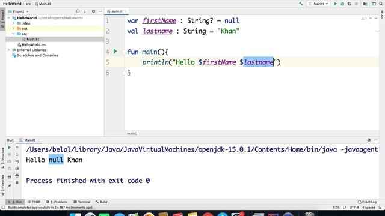Click the LF line separator status entry
Screen dimensions: 385x216
pyautogui.click(x=345, y=208)
